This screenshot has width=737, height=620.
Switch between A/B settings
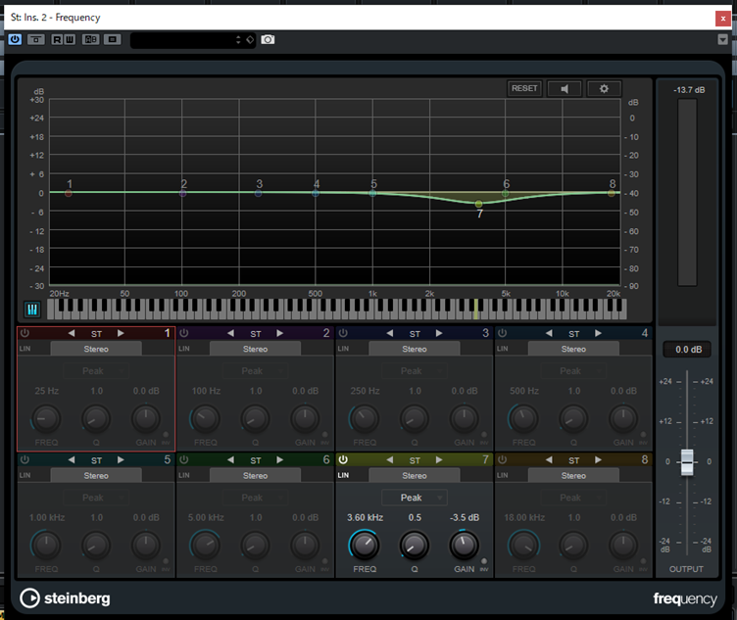click(90, 39)
